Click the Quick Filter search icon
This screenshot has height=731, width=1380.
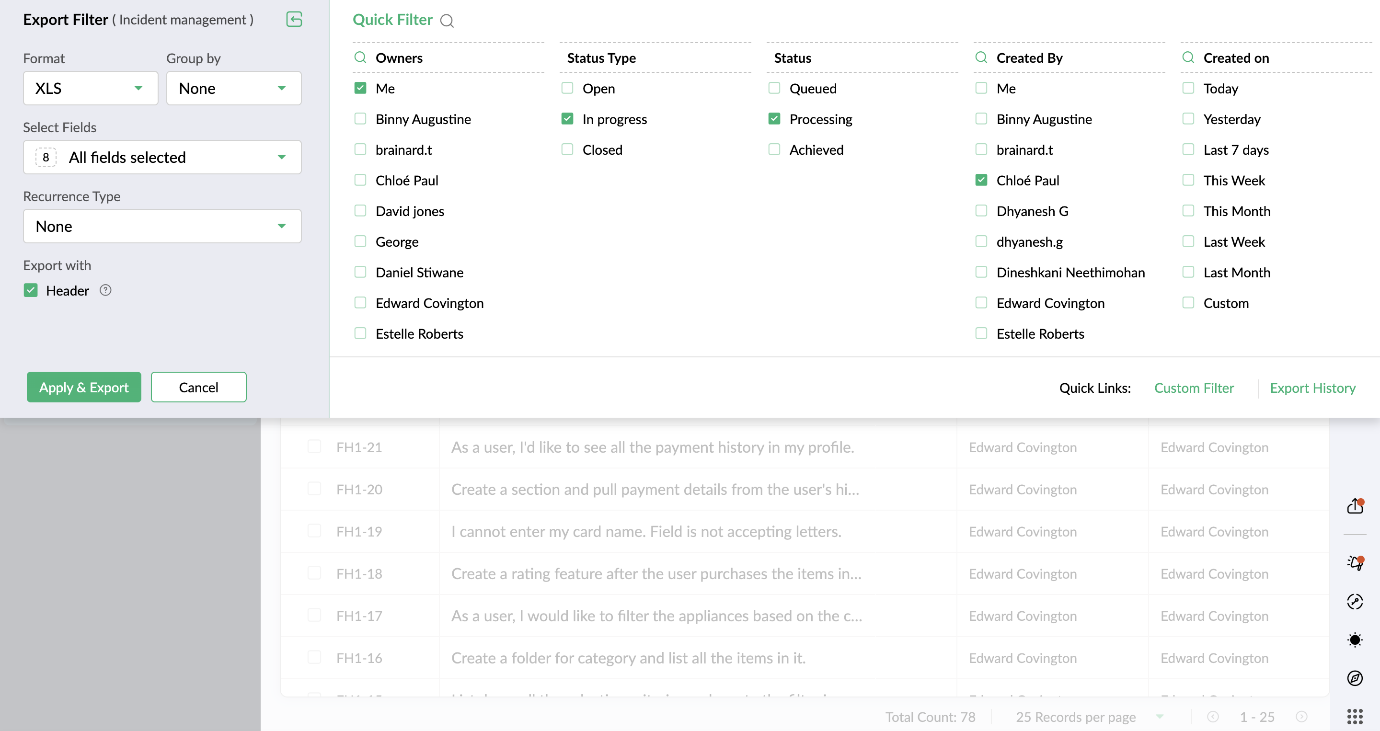coord(447,21)
